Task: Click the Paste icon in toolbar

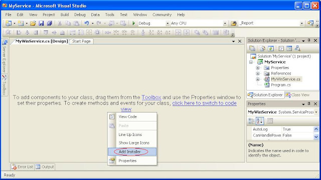Action: (76, 23)
